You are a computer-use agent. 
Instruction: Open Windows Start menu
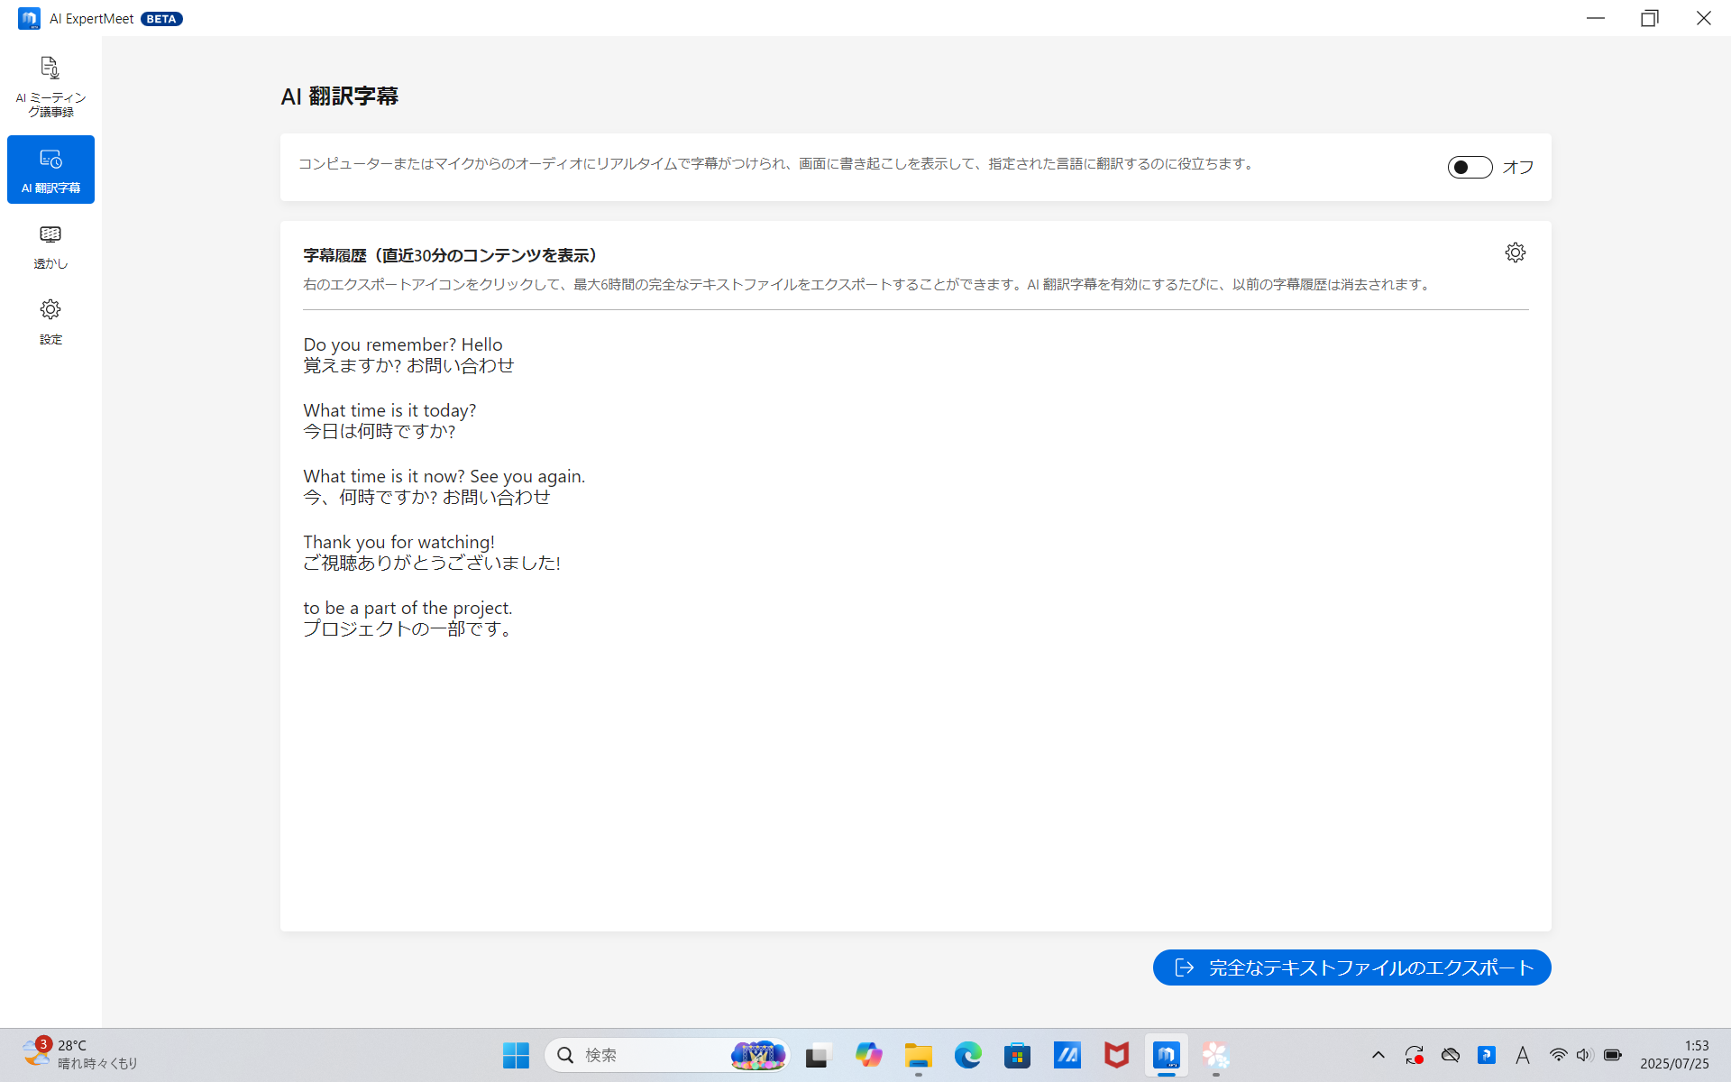coord(516,1055)
